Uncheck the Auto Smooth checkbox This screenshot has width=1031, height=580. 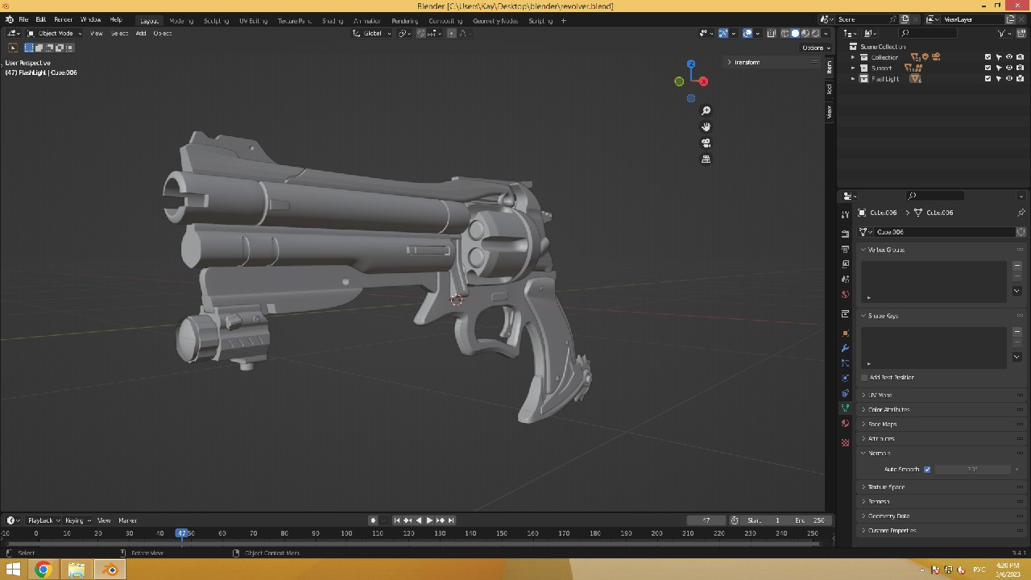coord(927,469)
